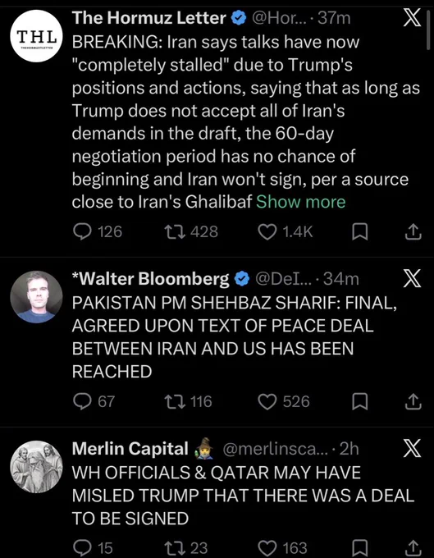Share the Walter Bloomberg post
The width and height of the screenshot is (434, 558).
413,401
